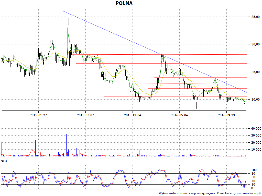Click the 40 000 volume axis label

pyautogui.click(x=256, y=129)
